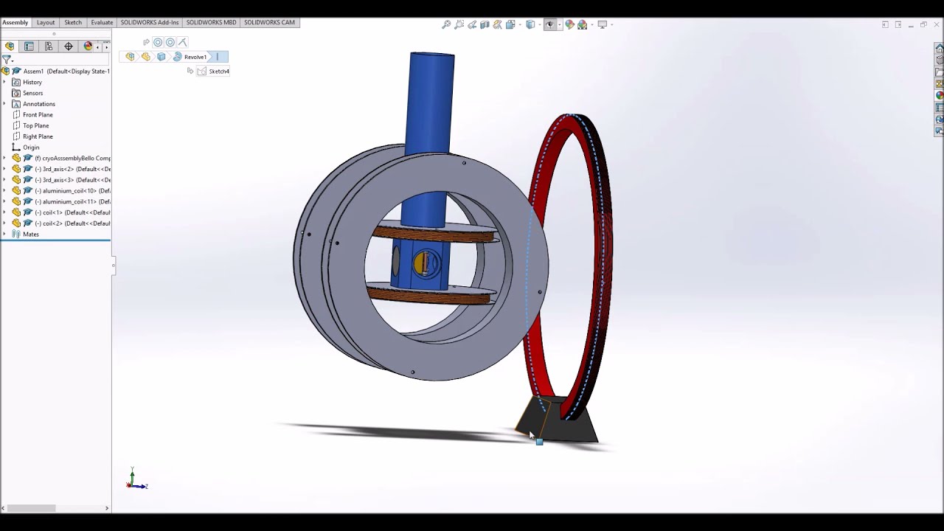Viewport: 944px width, 531px height.
Task: Click View Orientation icon
Action: [x=510, y=24]
